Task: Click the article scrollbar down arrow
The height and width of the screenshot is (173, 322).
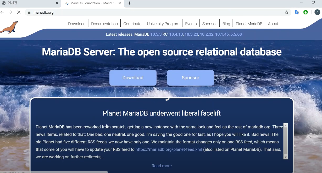Action: coord(286,157)
